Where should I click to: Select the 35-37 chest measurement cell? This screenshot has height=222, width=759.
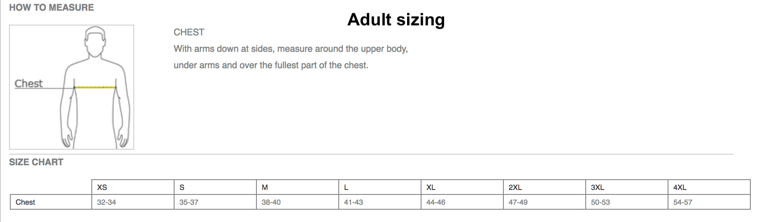[189, 202]
